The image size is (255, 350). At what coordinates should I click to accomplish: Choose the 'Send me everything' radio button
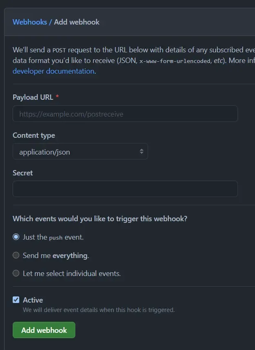pyautogui.click(x=16, y=255)
